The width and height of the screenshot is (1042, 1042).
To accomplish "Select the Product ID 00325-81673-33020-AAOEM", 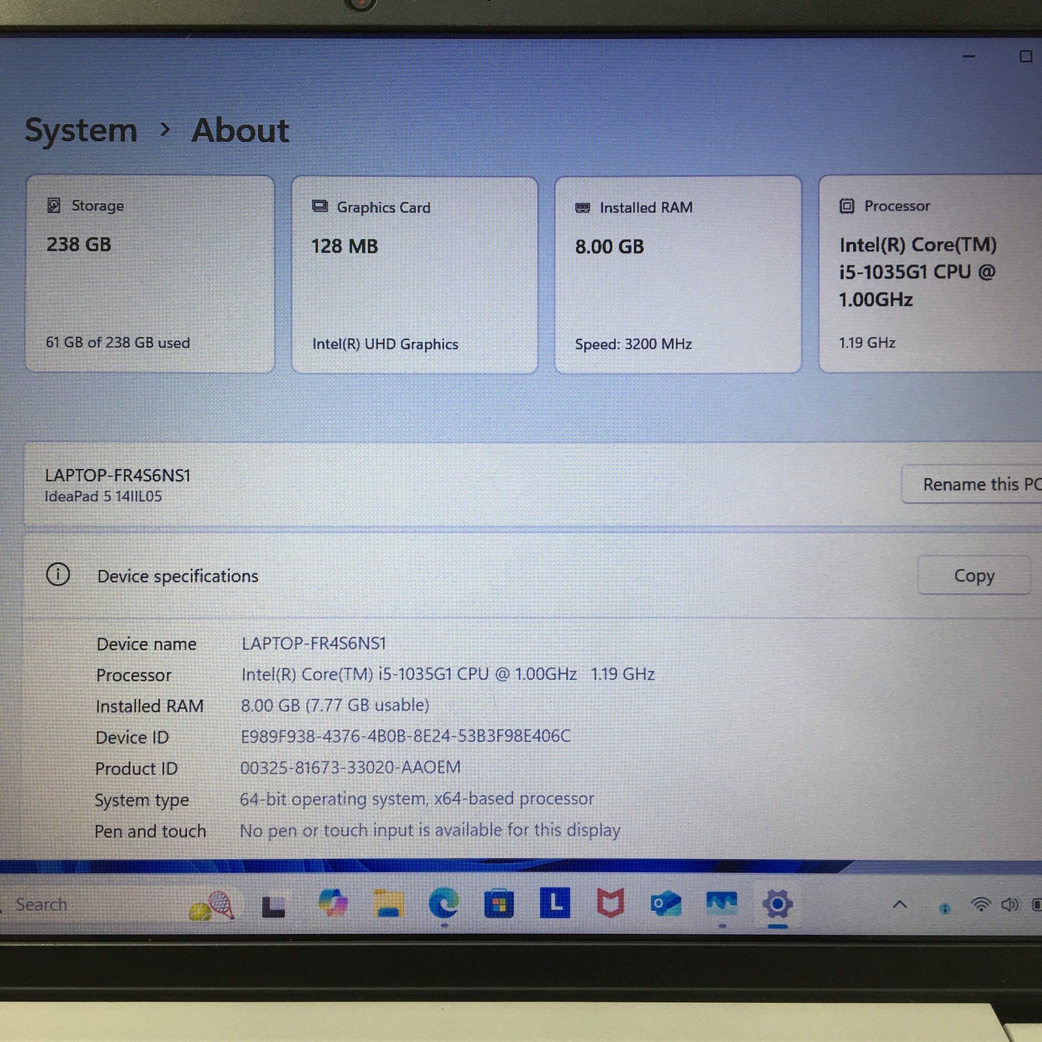I will [350, 767].
